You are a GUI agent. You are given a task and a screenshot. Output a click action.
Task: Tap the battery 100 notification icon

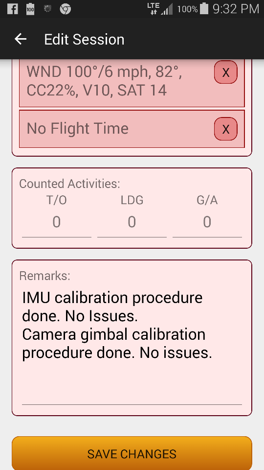pos(30,9)
